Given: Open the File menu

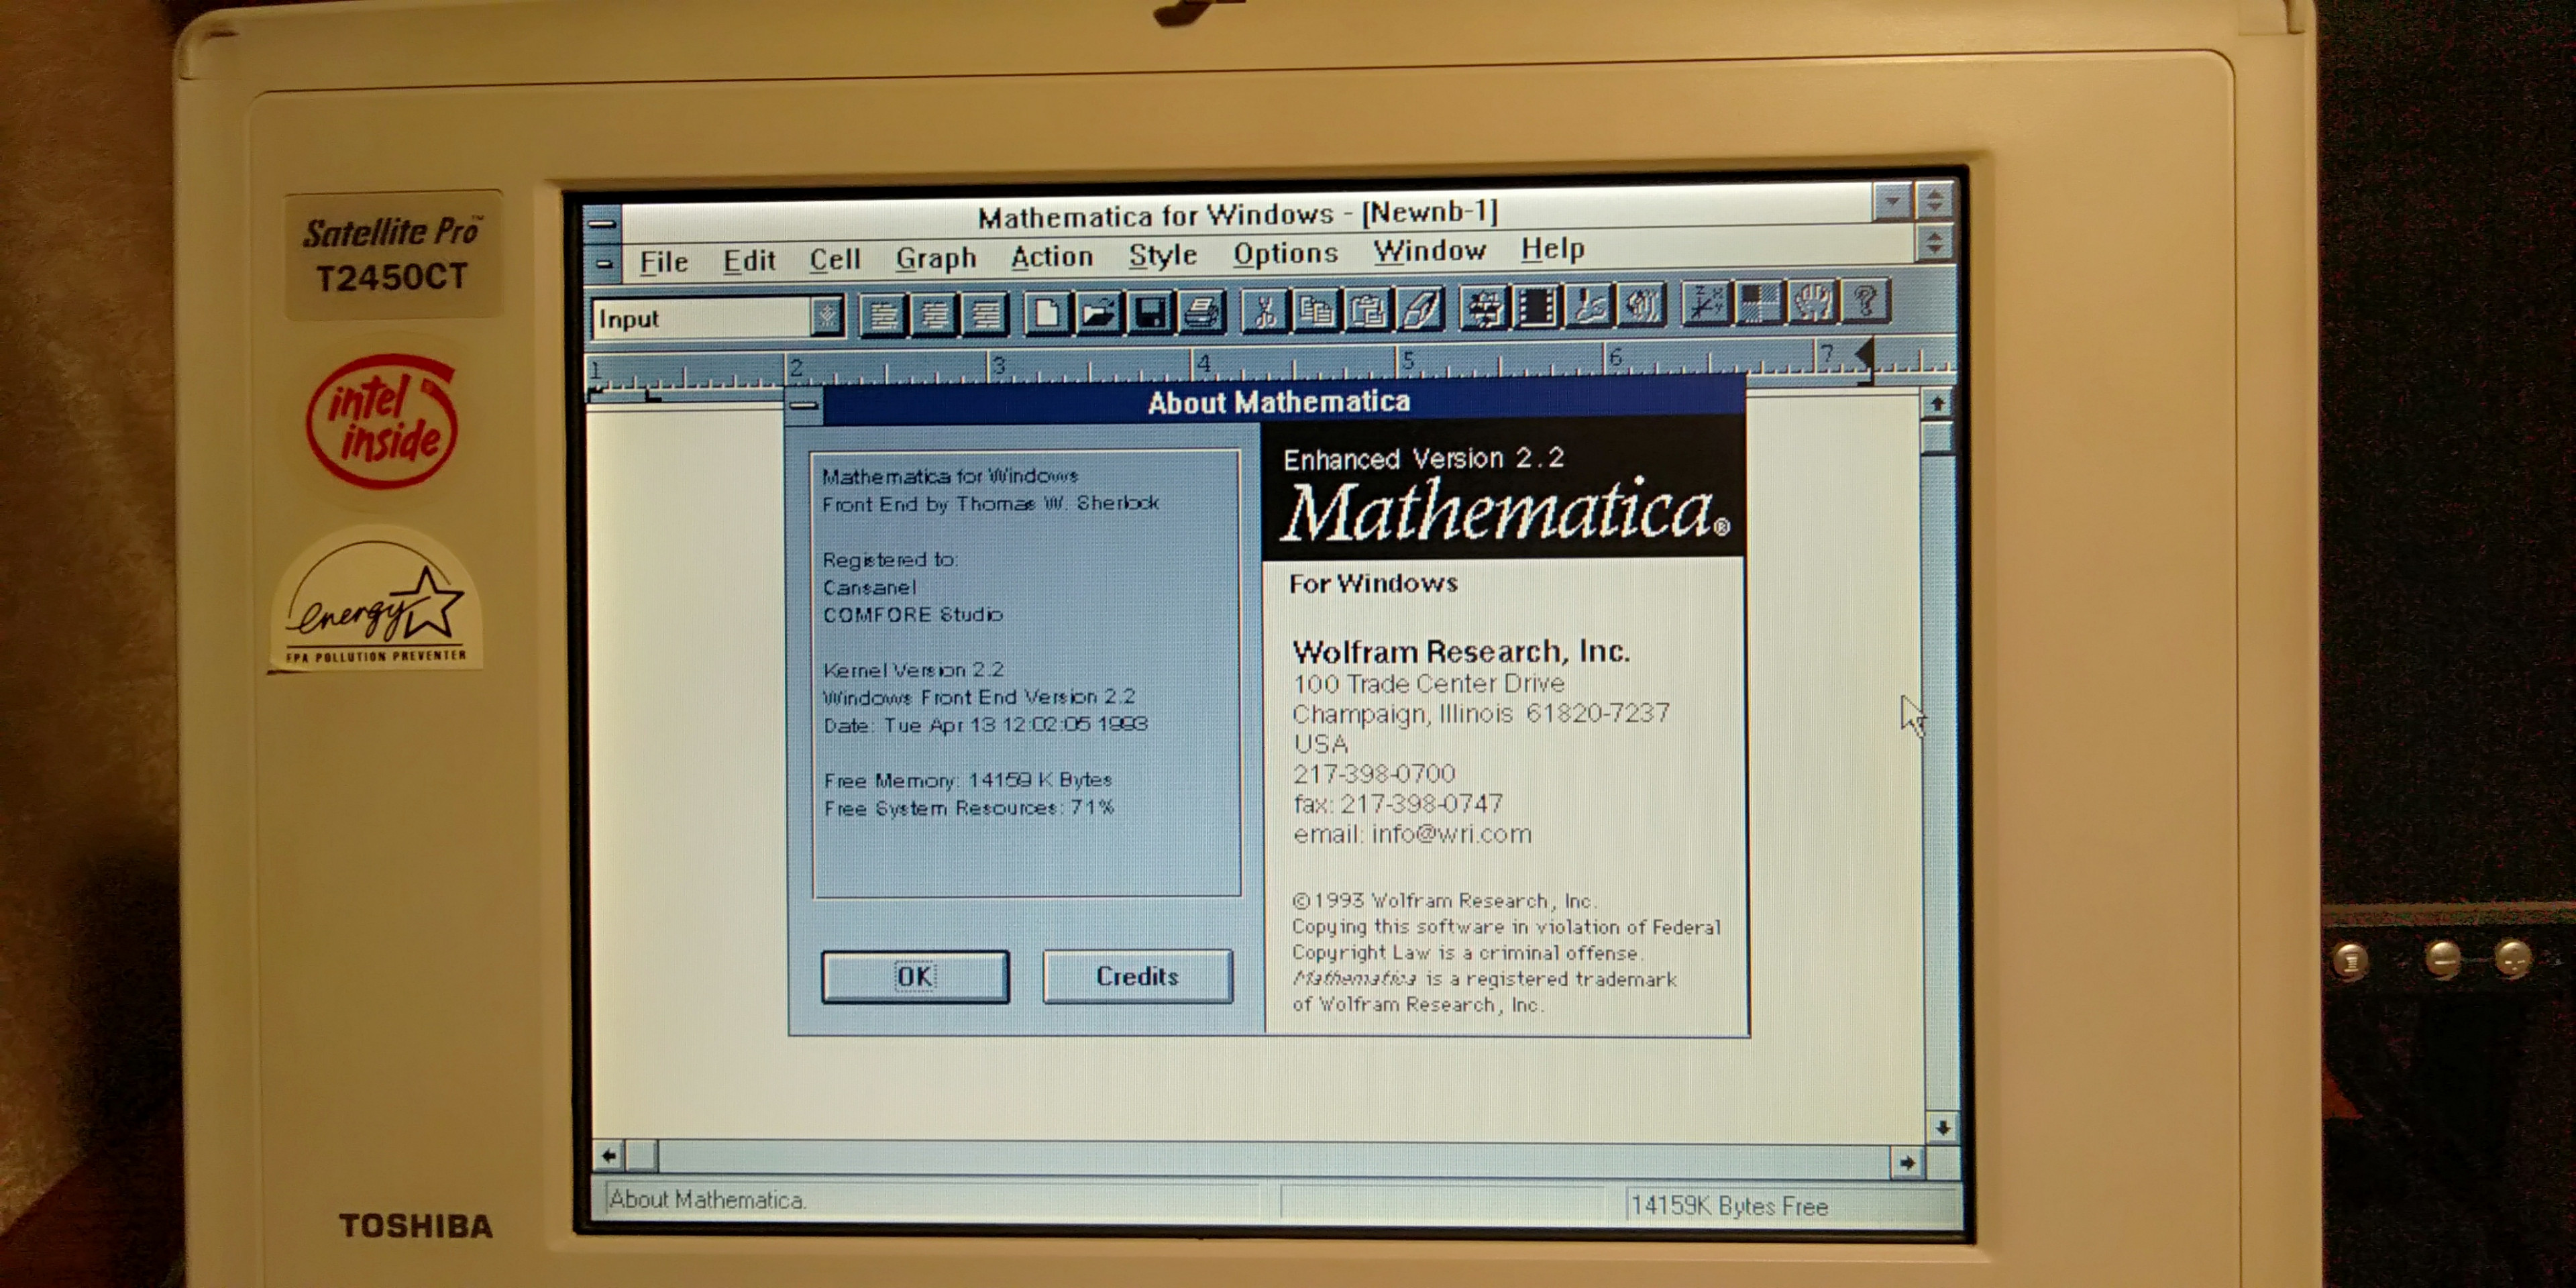Looking at the screenshot, I should pyautogui.click(x=664, y=261).
